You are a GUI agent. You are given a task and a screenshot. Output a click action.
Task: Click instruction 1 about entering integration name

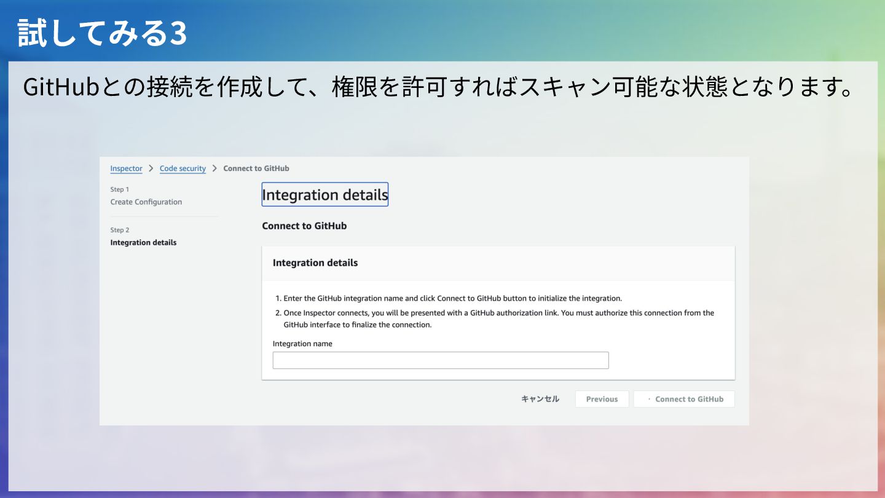click(449, 298)
